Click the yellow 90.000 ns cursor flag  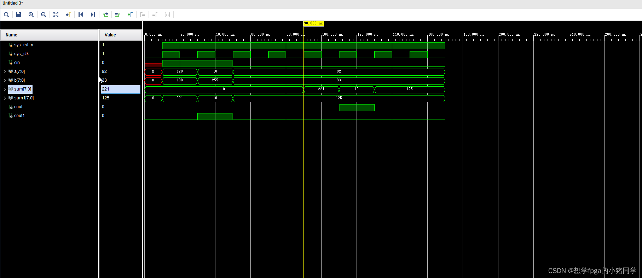pyautogui.click(x=313, y=23)
